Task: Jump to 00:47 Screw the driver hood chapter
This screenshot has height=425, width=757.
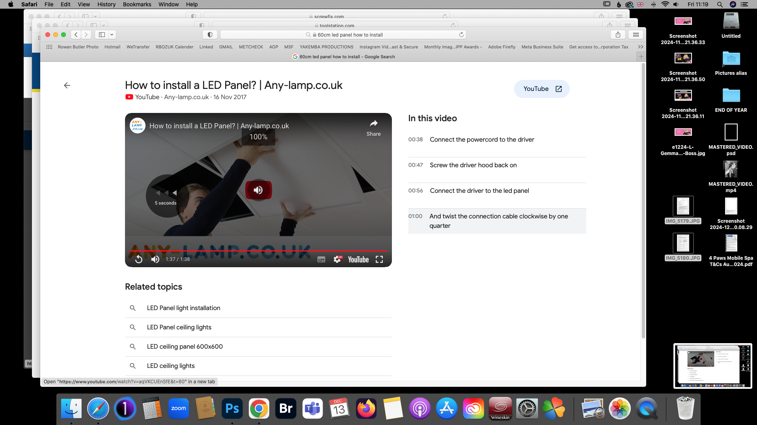Action: [473, 165]
